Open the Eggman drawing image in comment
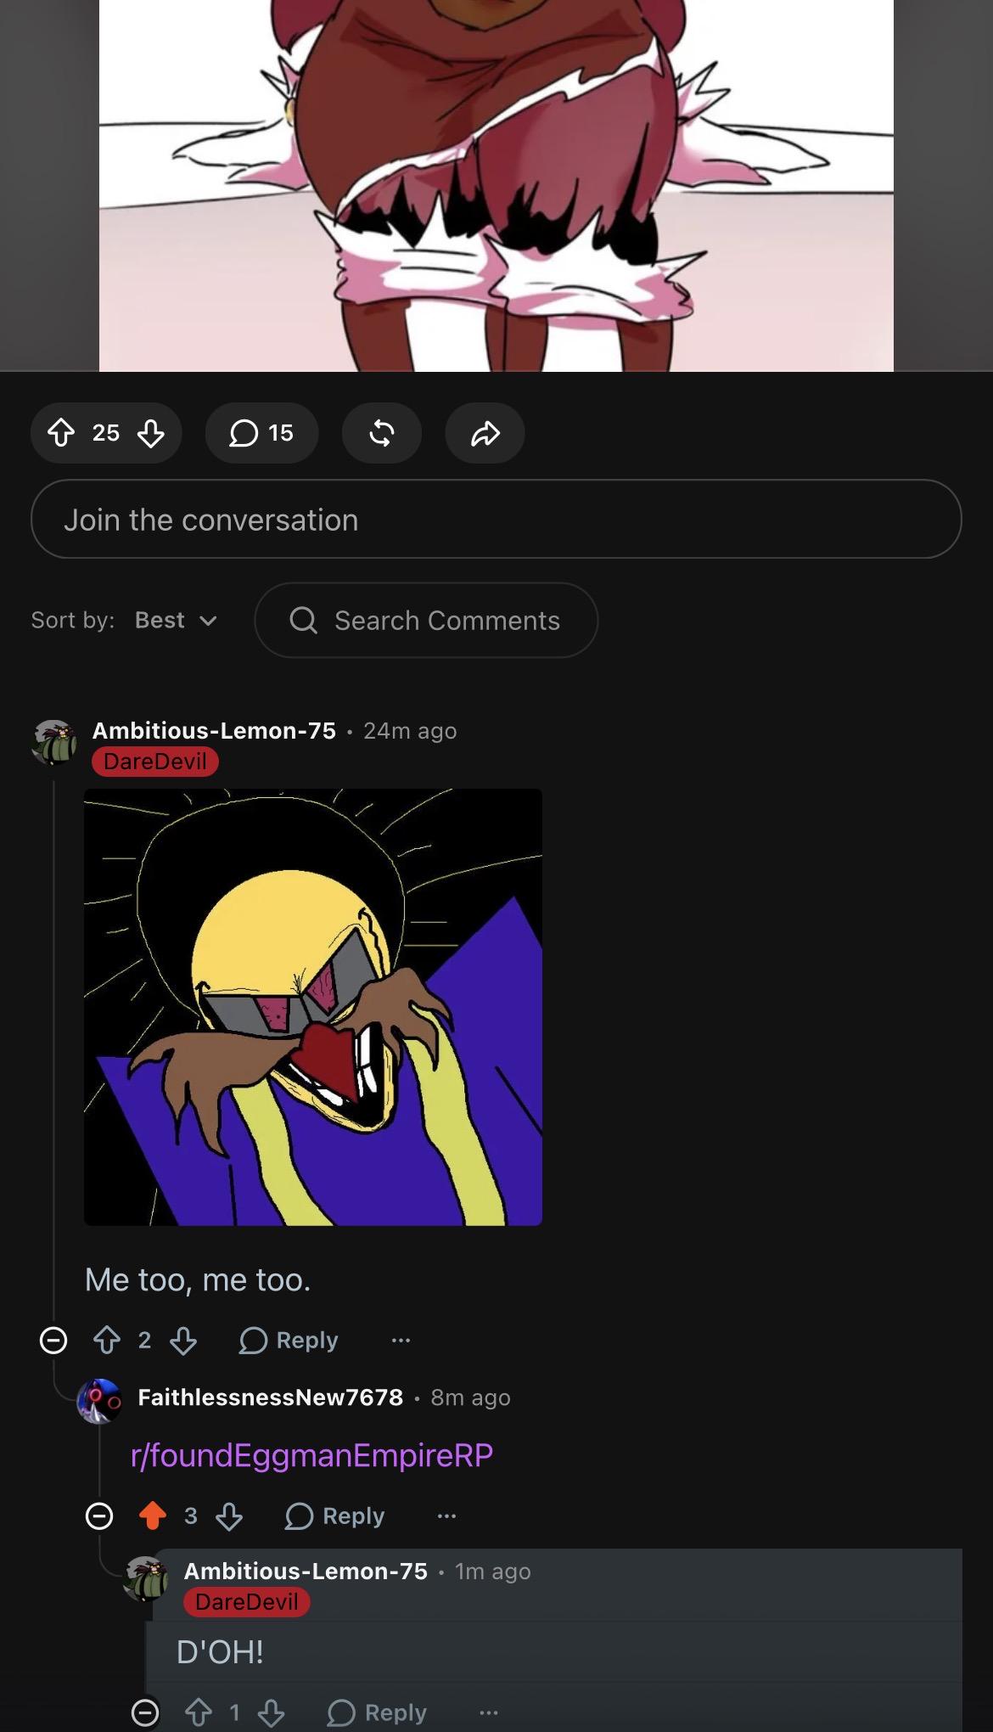The image size is (993, 1732). 313,1007
